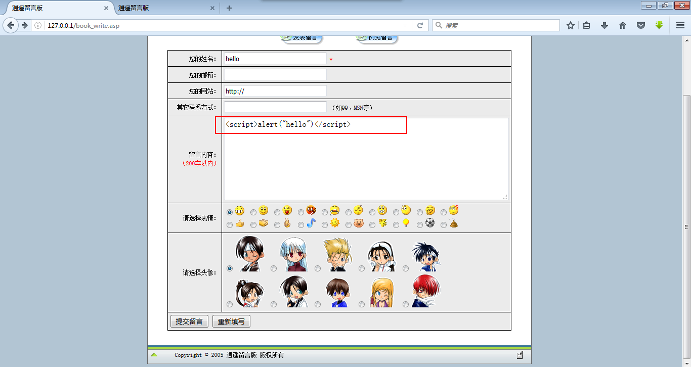691x367 pixels.
Task: Click the grinning face emoticon
Action: coord(239,210)
